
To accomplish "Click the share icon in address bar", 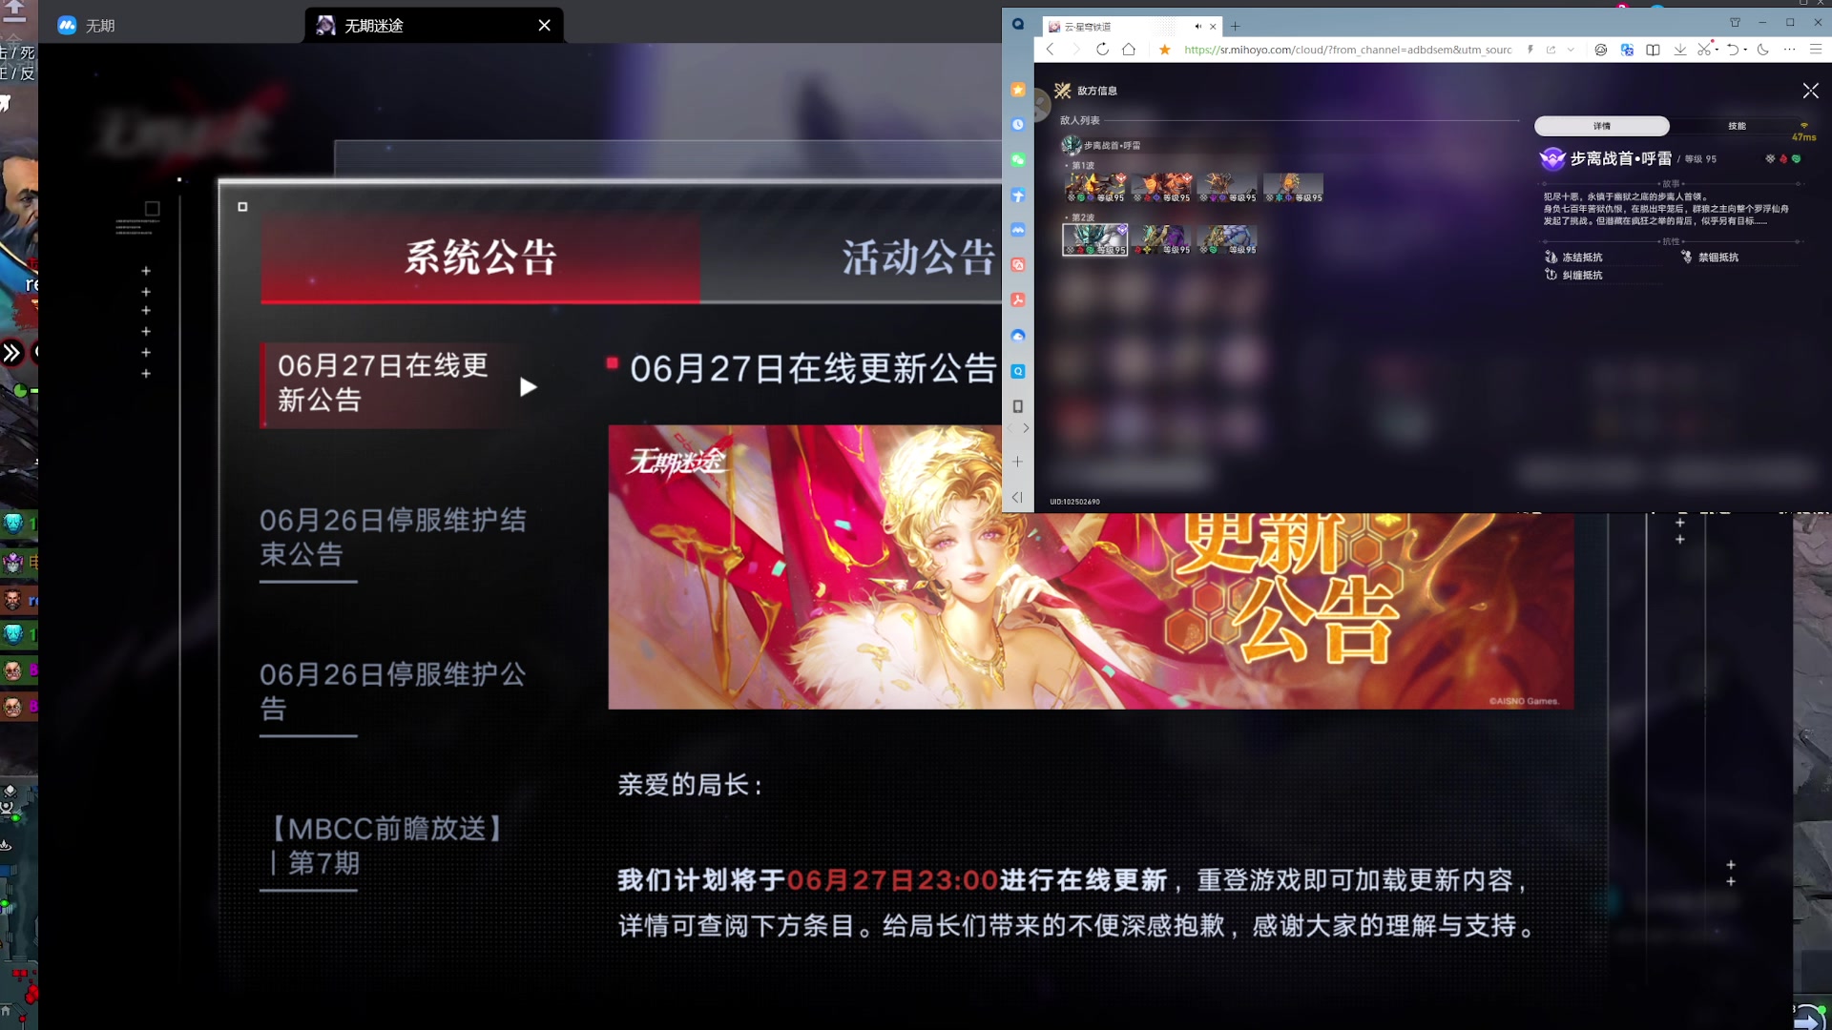I will pyautogui.click(x=1551, y=50).
